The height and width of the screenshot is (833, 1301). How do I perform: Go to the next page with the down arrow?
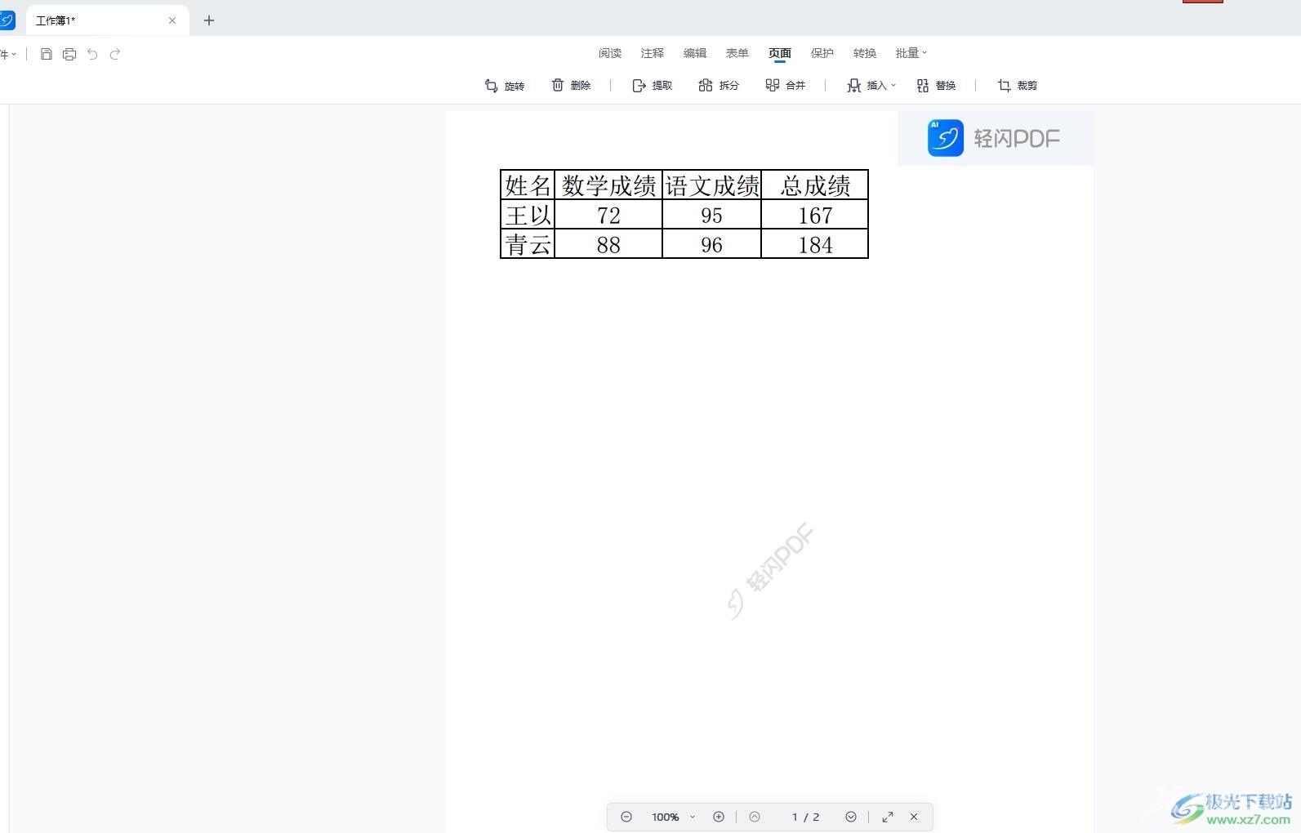coord(851,817)
